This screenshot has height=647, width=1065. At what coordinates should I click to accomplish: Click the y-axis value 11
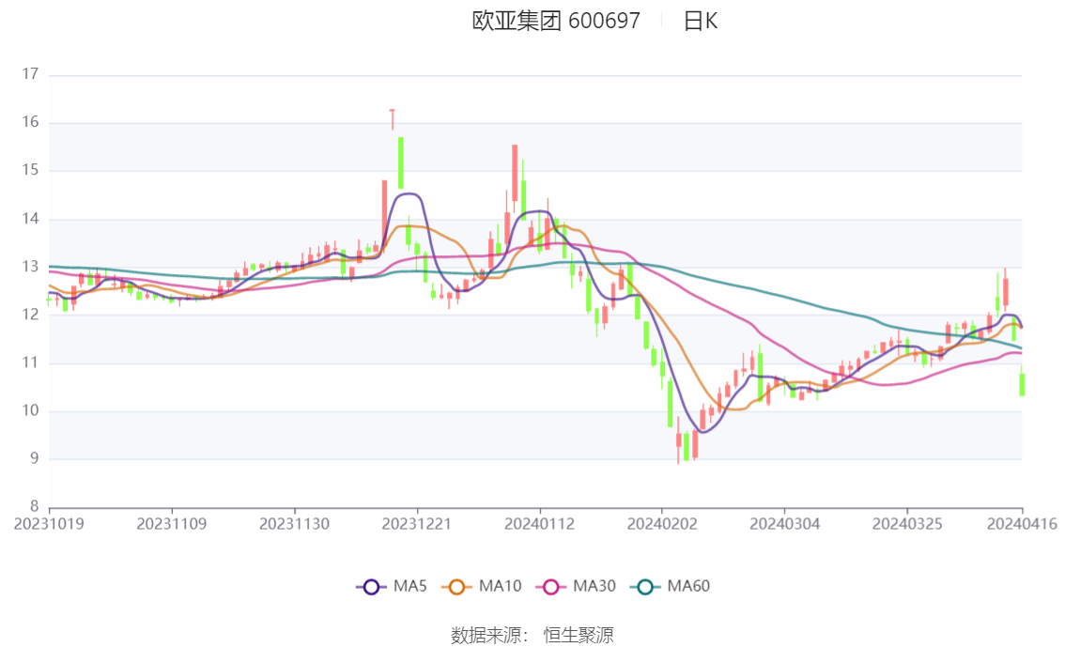pos(30,362)
